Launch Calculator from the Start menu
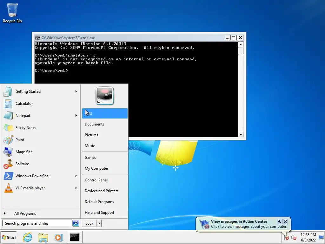325x244 pixels. 24,104
